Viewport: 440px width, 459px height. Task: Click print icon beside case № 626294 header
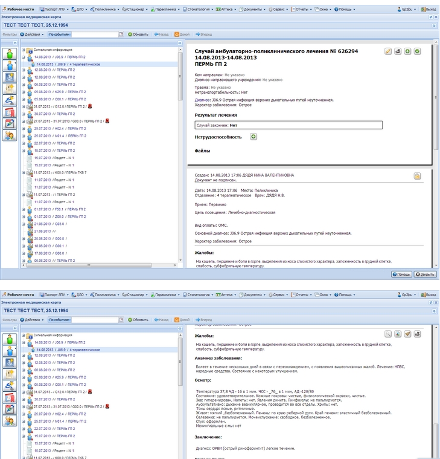pos(398,51)
